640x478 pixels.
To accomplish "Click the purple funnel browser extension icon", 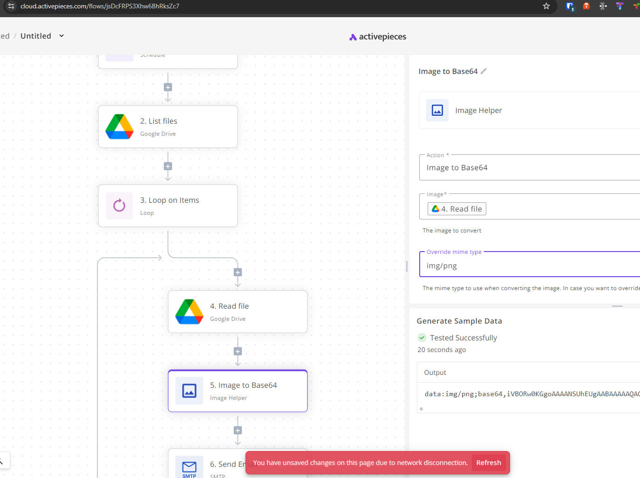I will (620, 6).
